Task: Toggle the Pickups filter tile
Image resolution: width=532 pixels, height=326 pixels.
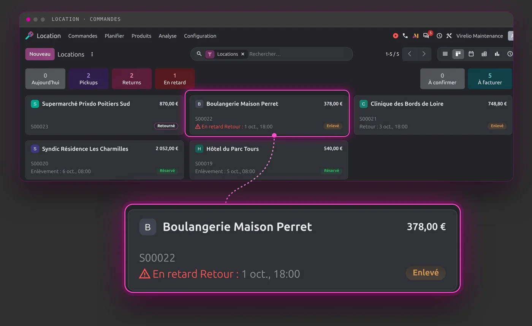Action: click(89, 79)
